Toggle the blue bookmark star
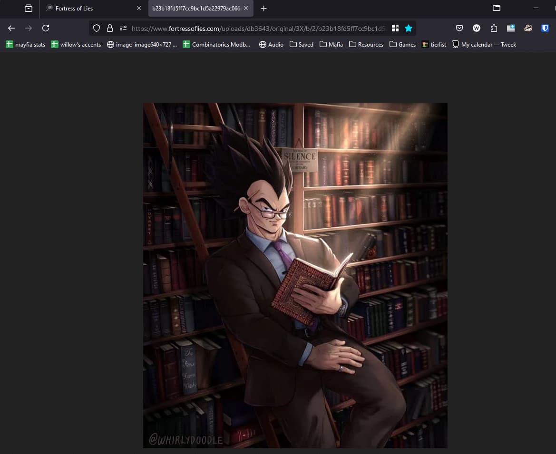The image size is (556, 454). [409, 29]
